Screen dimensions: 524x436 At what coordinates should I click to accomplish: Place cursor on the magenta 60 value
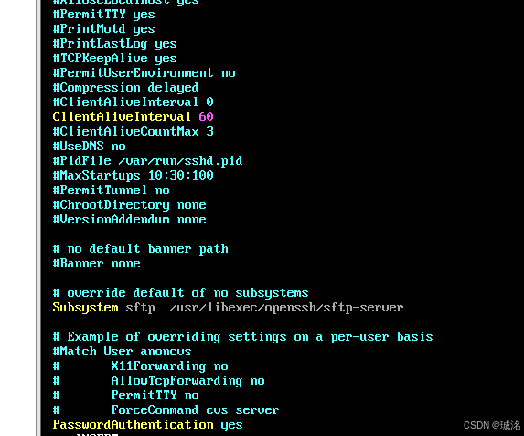coord(206,116)
